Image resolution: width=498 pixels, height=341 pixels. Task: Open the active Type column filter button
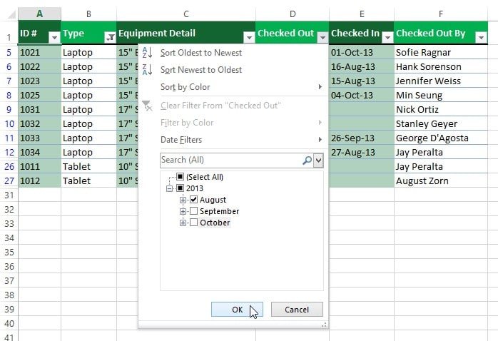(110, 38)
